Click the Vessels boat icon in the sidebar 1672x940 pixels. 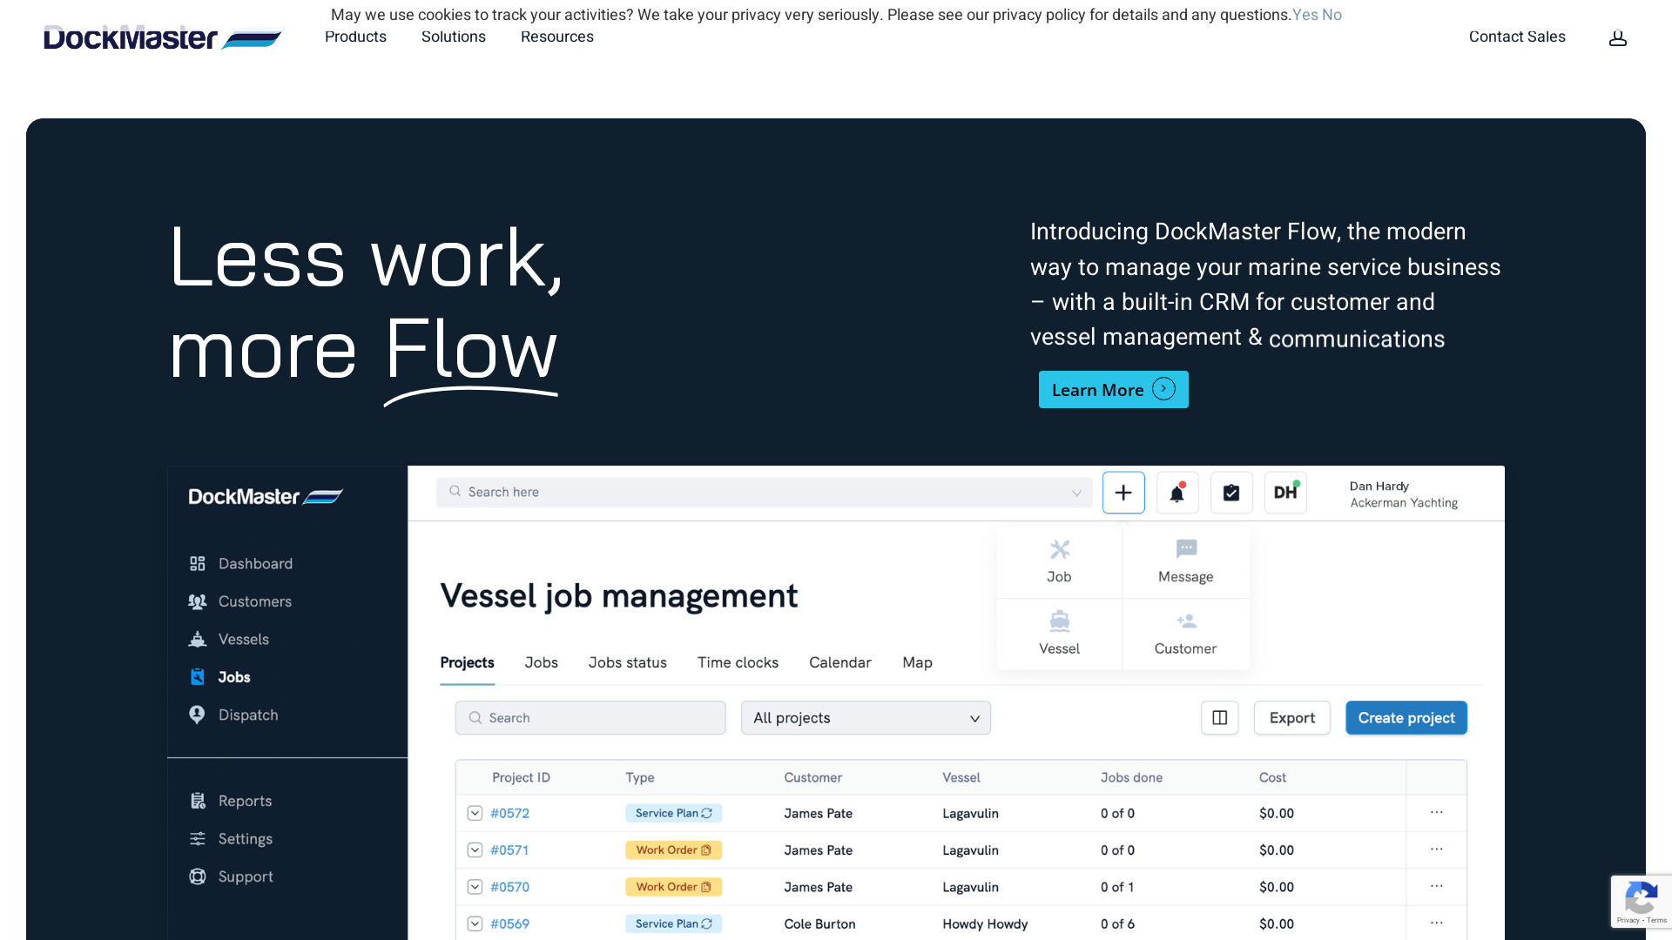(198, 639)
